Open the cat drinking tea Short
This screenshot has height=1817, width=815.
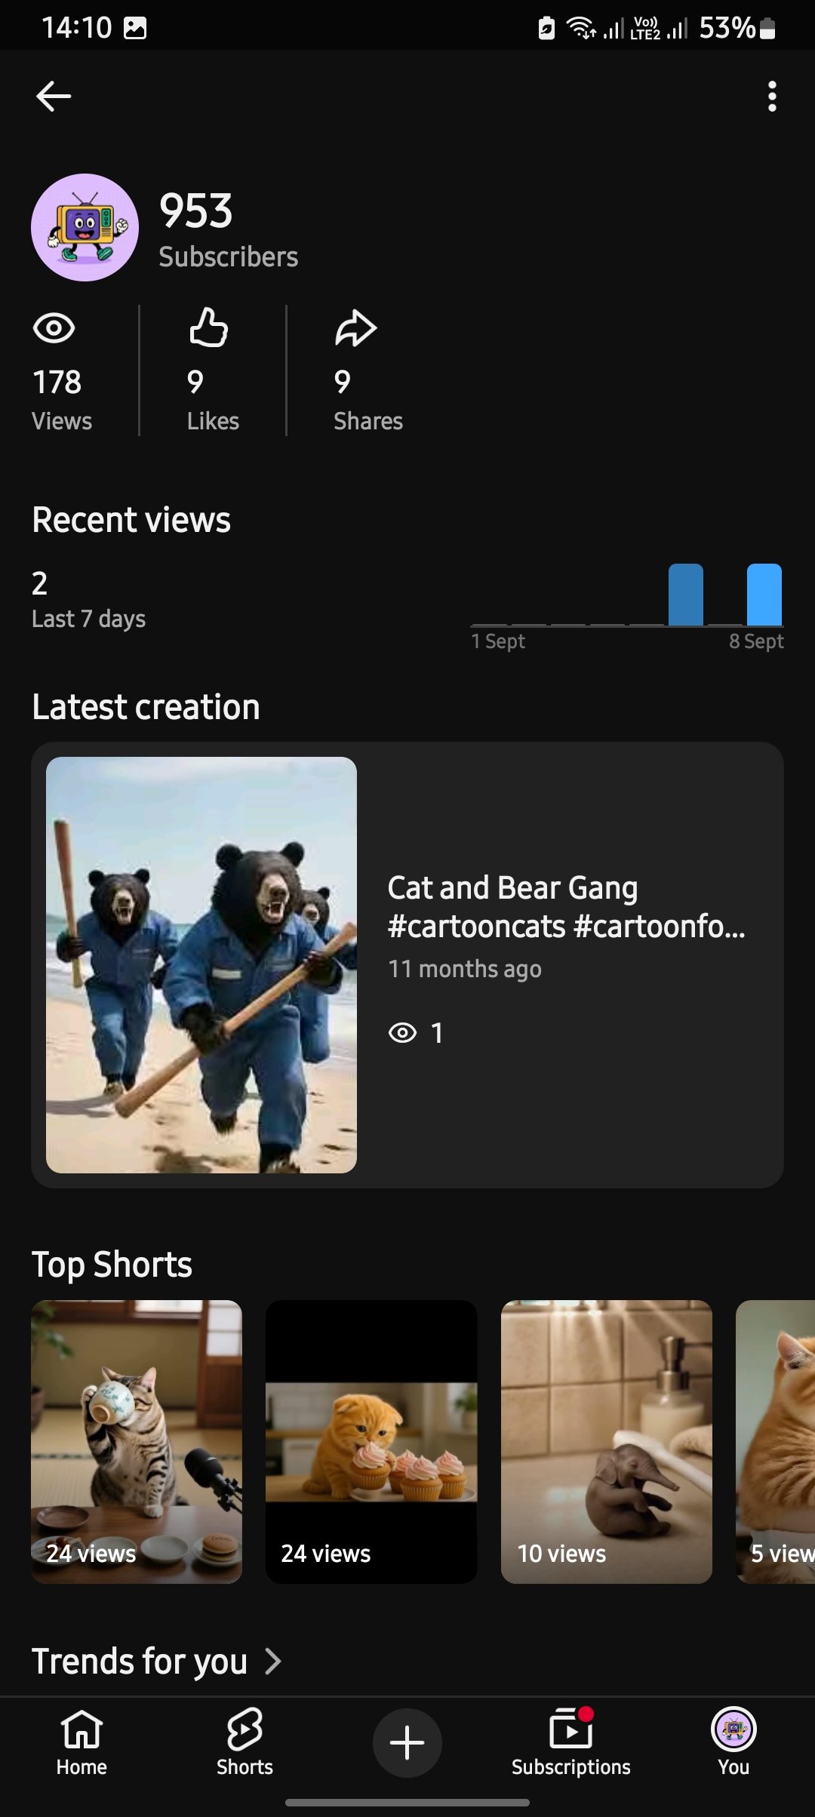(137, 1441)
